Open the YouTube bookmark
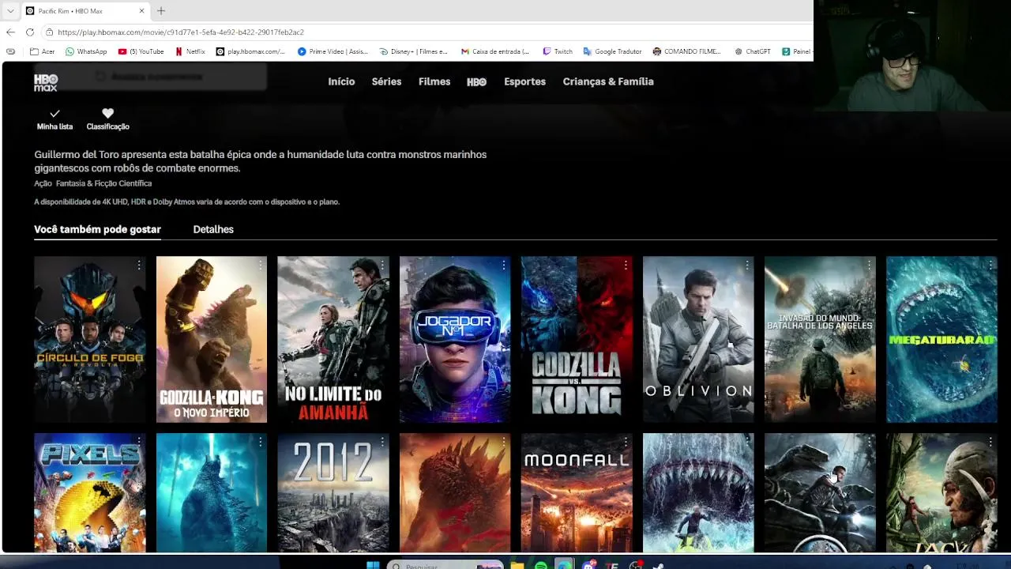The height and width of the screenshot is (569, 1011). [x=141, y=51]
